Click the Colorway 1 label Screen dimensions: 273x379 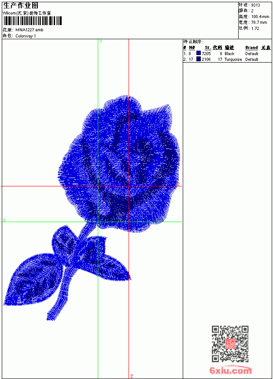[x=26, y=36]
